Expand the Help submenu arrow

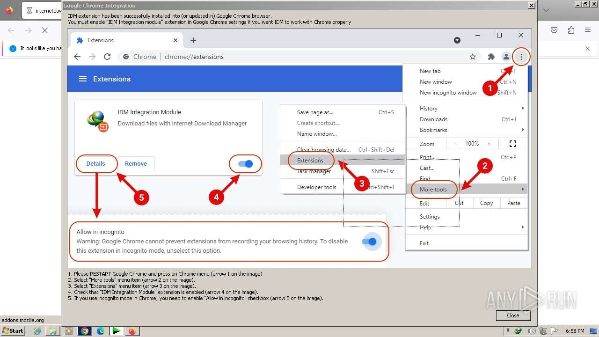coord(523,227)
